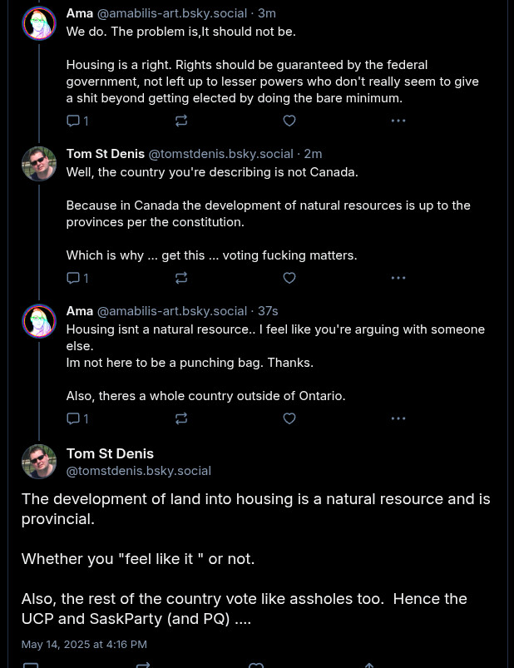
Task: Open options on Ama's Ontario post
Action: (398, 418)
